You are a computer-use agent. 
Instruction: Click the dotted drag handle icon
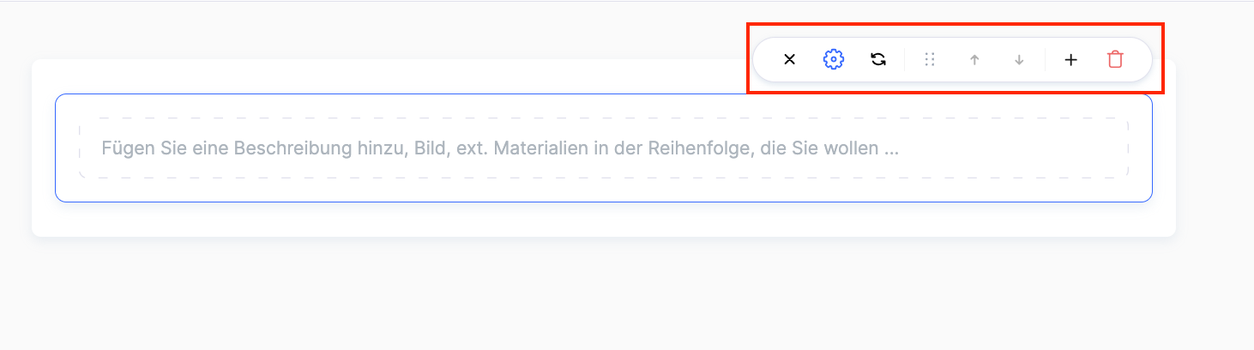point(930,60)
